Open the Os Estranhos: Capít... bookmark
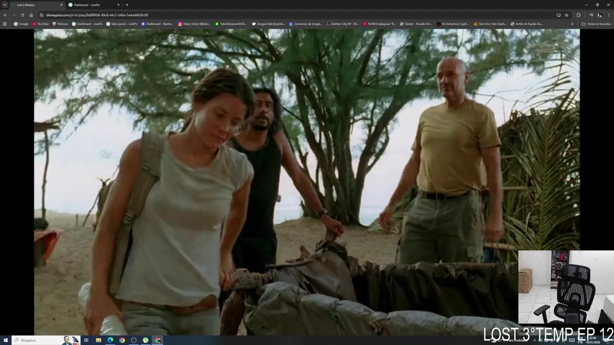 pyautogui.click(x=453, y=23)
